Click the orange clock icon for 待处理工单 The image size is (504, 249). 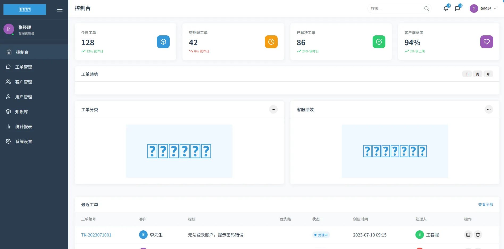tap(271, 42)
